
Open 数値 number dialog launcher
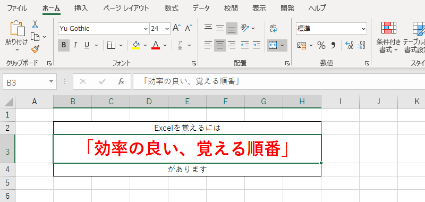pos(367,63)
